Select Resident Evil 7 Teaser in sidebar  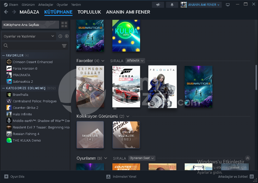41,127
